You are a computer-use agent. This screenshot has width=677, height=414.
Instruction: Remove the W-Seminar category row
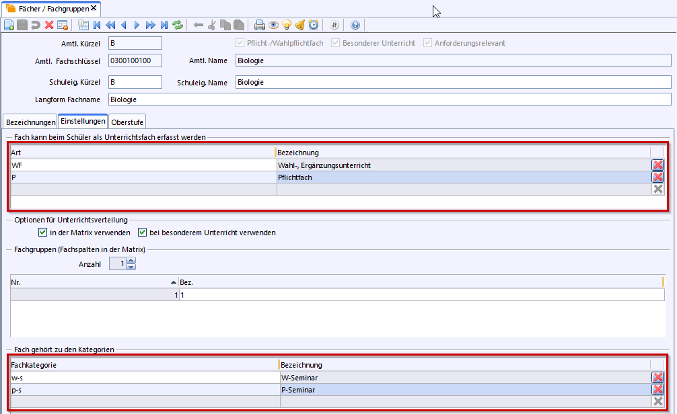pos(657,377)
